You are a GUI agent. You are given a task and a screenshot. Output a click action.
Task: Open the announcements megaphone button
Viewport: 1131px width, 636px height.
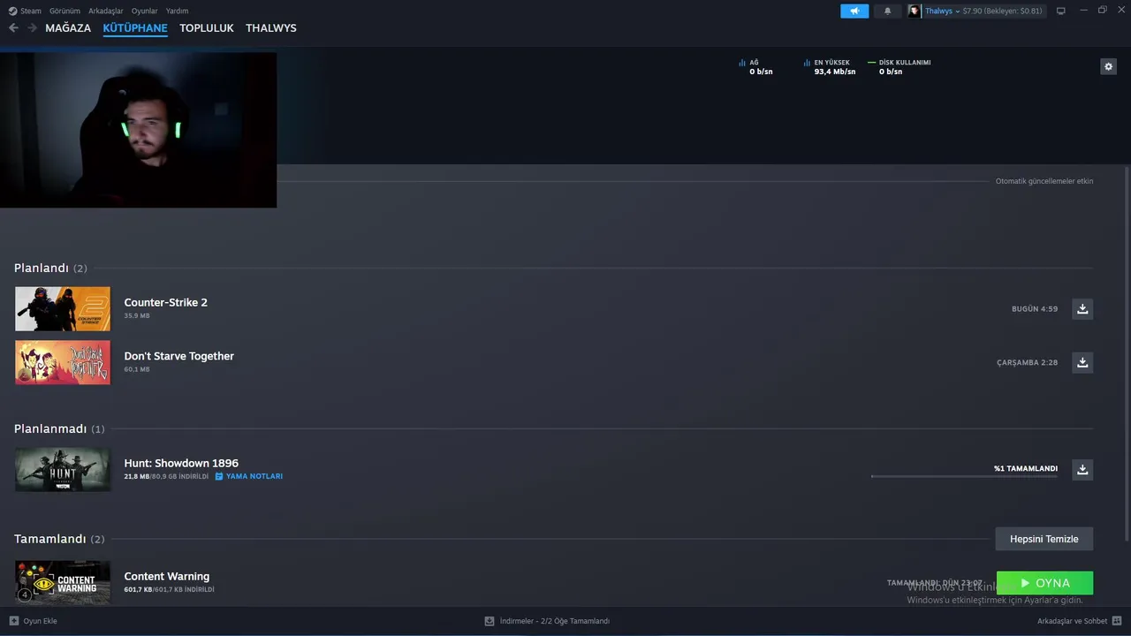[854, 11]
